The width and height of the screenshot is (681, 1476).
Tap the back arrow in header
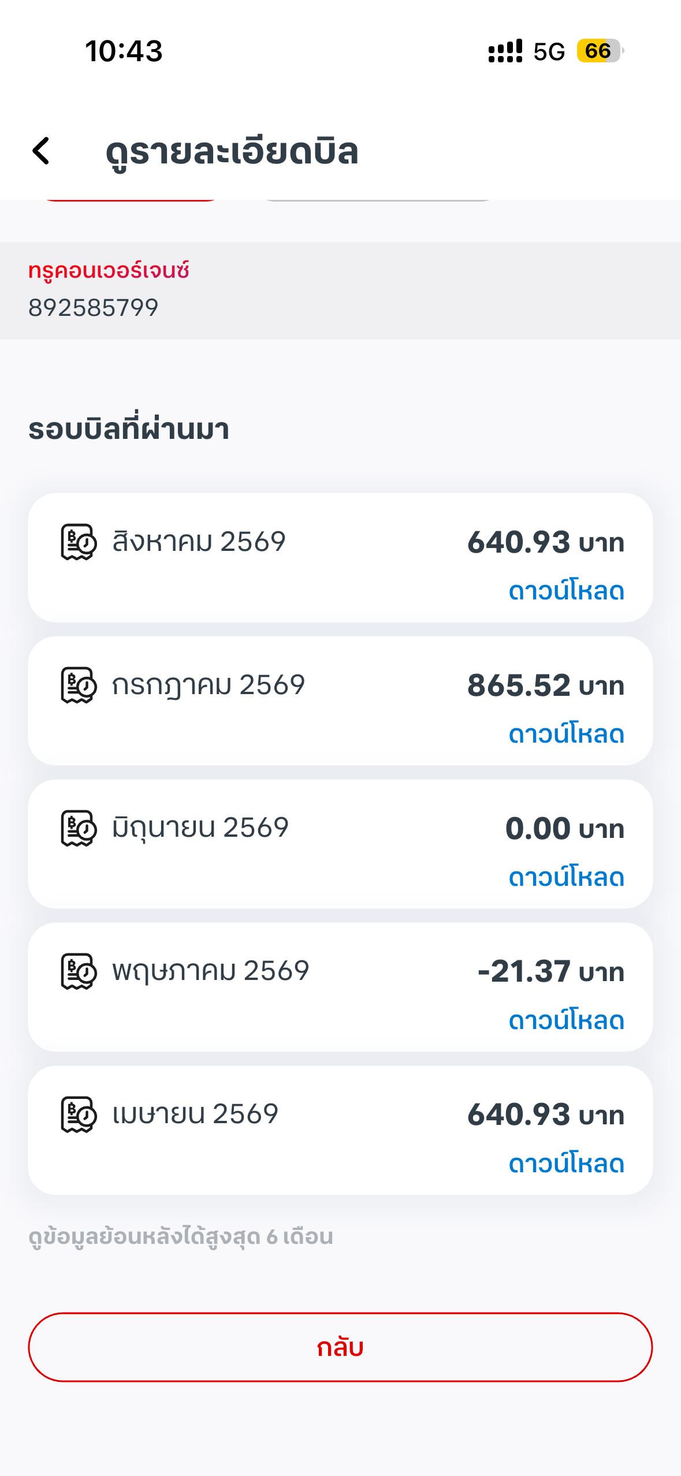(x=41, y=151)
